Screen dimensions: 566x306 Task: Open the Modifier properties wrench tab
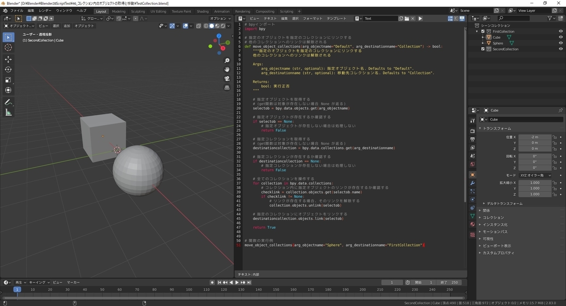tap(472, 183)
